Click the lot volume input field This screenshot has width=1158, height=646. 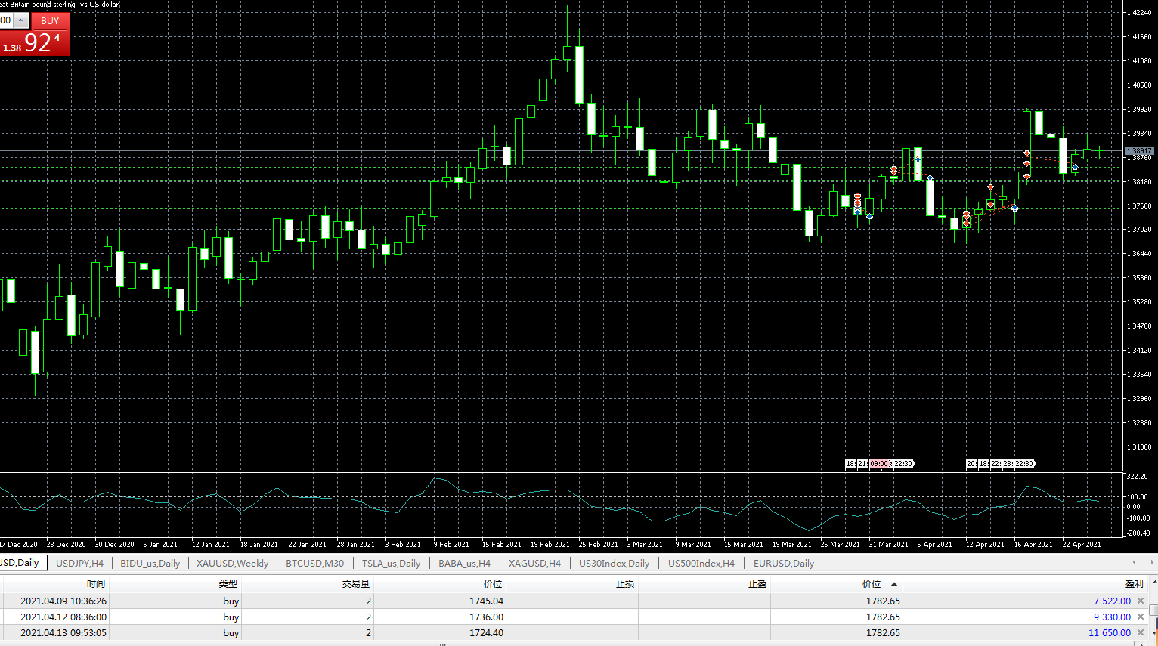pyautogui.click(x=6, y=20)
